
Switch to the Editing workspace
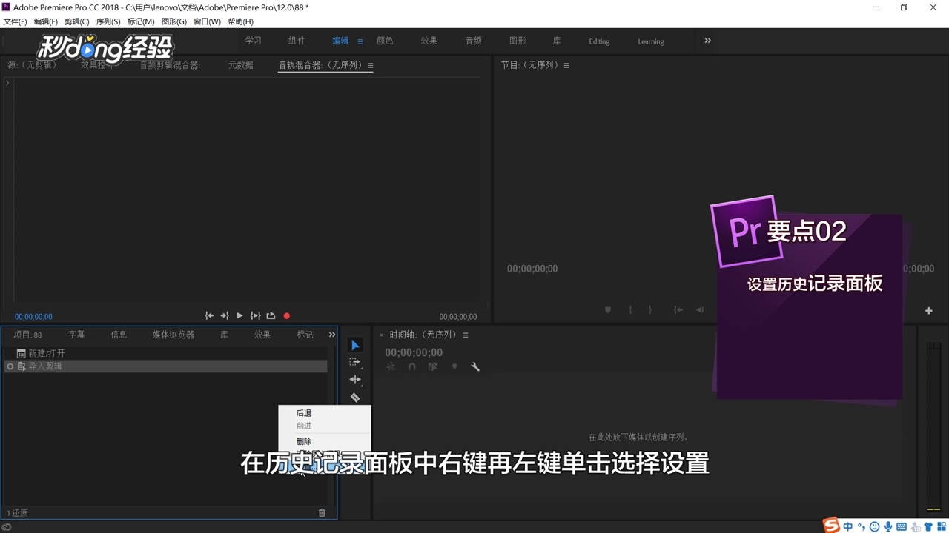(x=599, y=41)
